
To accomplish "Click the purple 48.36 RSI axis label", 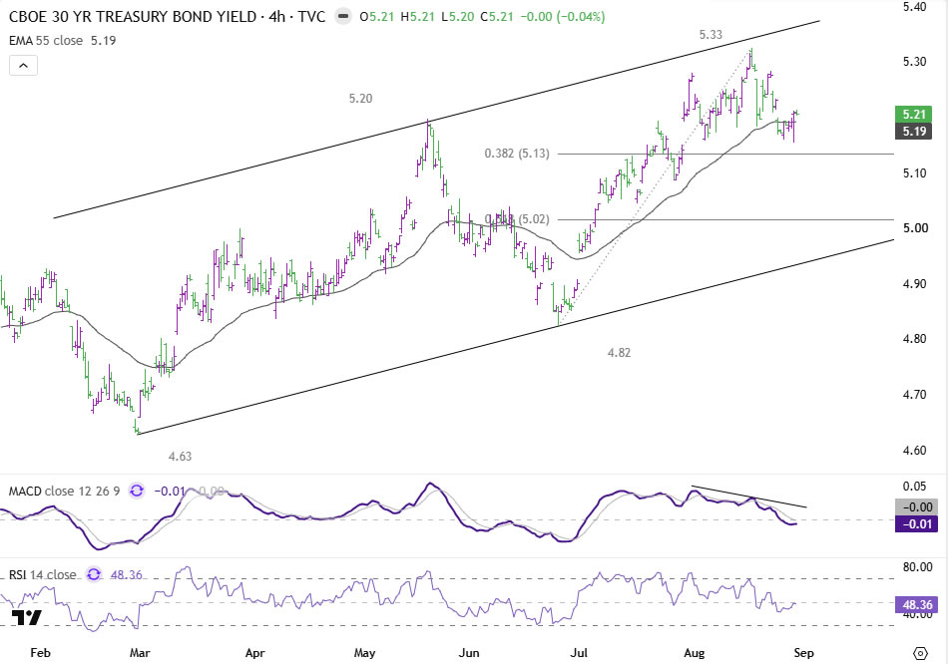I will pos(916,605).
